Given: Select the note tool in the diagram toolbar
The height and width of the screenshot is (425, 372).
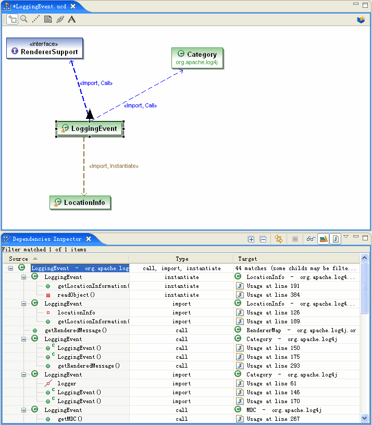Looking at the screenshot, I should [x=48, y=19].
